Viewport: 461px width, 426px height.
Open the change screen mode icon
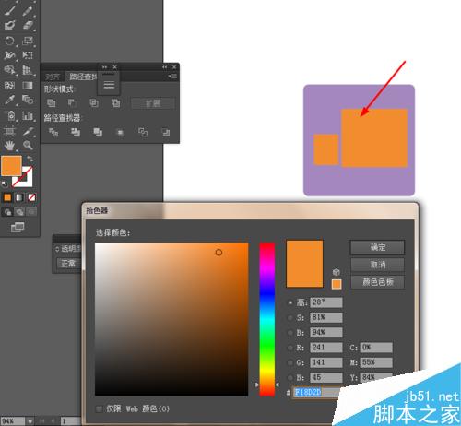click(x=18, y=227)
